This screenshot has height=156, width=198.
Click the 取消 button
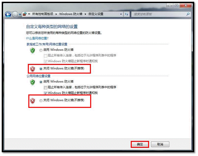tap(160, 144)
